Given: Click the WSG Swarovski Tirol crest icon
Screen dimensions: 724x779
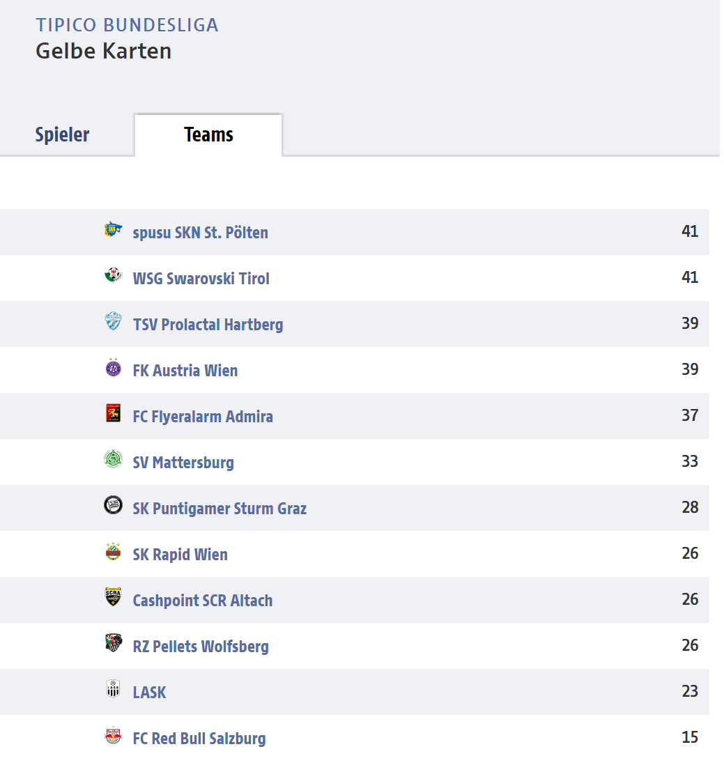Looking at the screenshot, I should pos(114,275).
